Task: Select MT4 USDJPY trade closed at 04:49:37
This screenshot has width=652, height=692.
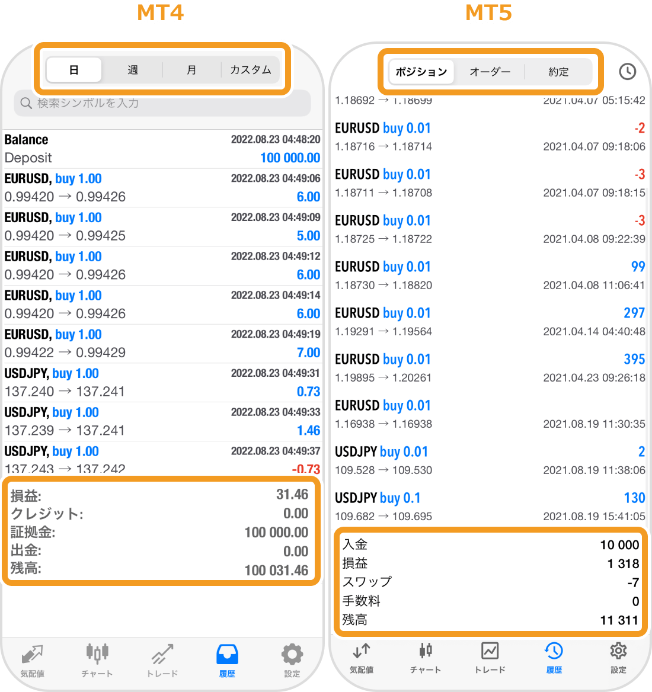Action: [x=162, y=459]
